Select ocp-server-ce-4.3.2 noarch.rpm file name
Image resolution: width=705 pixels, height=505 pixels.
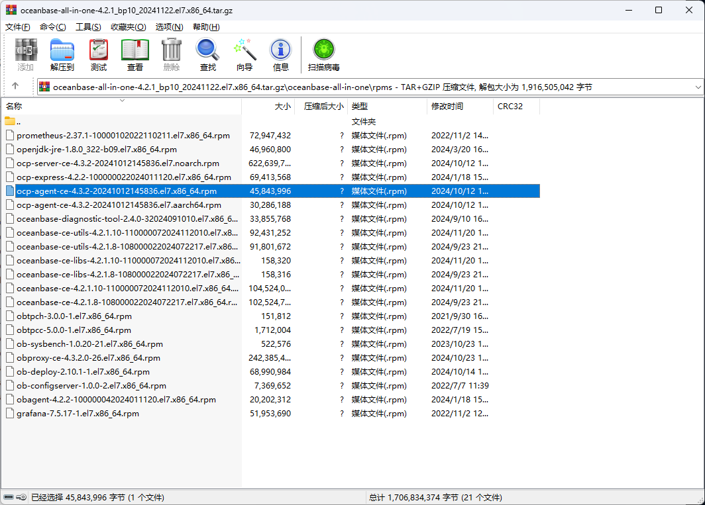(118, 163)
